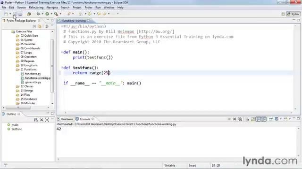The height and width of the screenshot is (169, 302).
Task: Open the Run dropdown arrow
Action: pos(51,14)
